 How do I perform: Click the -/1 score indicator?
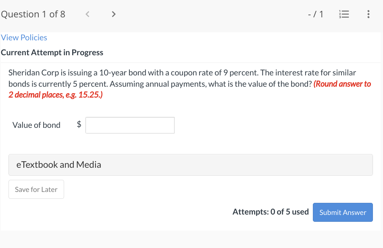tap(315, 15)
